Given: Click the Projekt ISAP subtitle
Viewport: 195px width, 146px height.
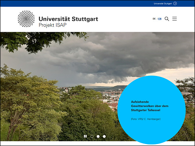Looking at the screenshot, I should pos(52,25).
